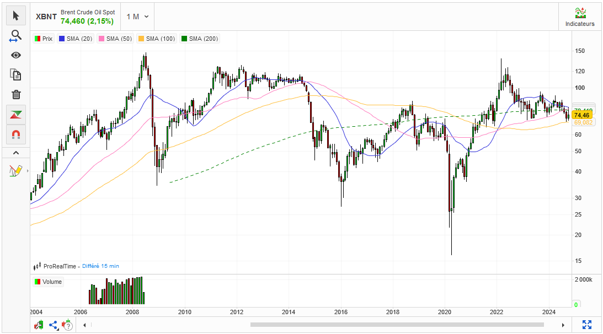The width and height of the screenshot is (603, 334).
Task: Enter fullscreen chart mode
Action: pos(587,325)
